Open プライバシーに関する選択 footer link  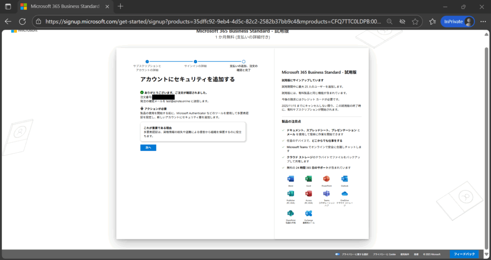tap(355, 254)
